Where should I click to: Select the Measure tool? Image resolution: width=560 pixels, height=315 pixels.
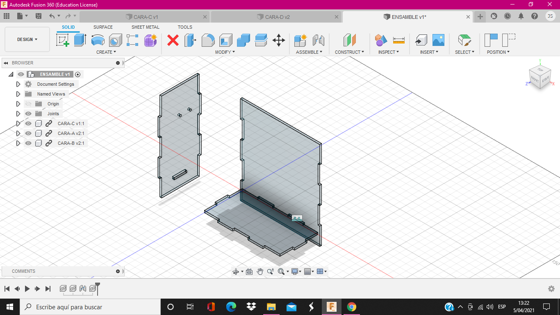pyautogui.click(x=398, y=40)
